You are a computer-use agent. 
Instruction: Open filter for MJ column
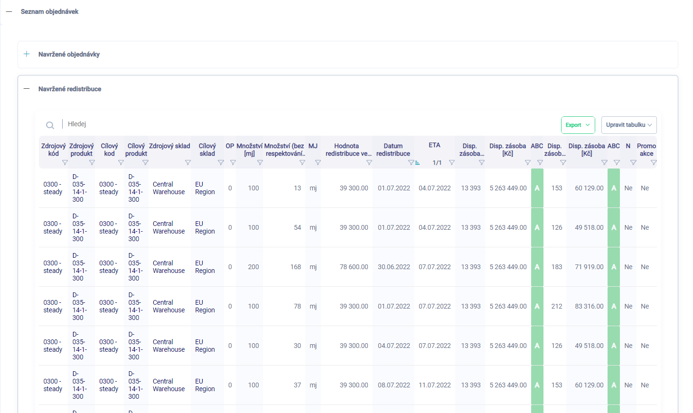coord(318,163)
